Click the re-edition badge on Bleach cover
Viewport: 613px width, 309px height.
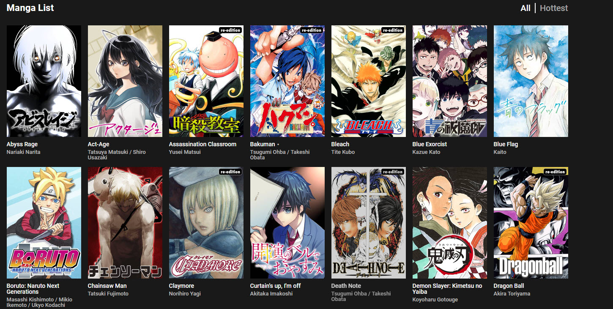[x=392, y=30]
